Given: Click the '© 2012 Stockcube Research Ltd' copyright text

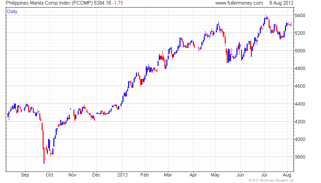Looking at the screenshot, I should coord(271,180).
